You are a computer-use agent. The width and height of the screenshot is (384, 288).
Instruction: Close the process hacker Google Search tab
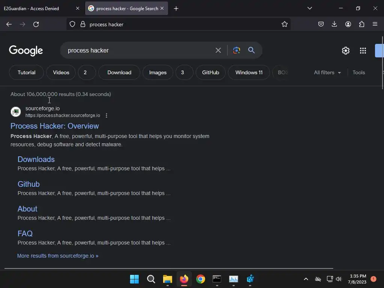[162, 8]
